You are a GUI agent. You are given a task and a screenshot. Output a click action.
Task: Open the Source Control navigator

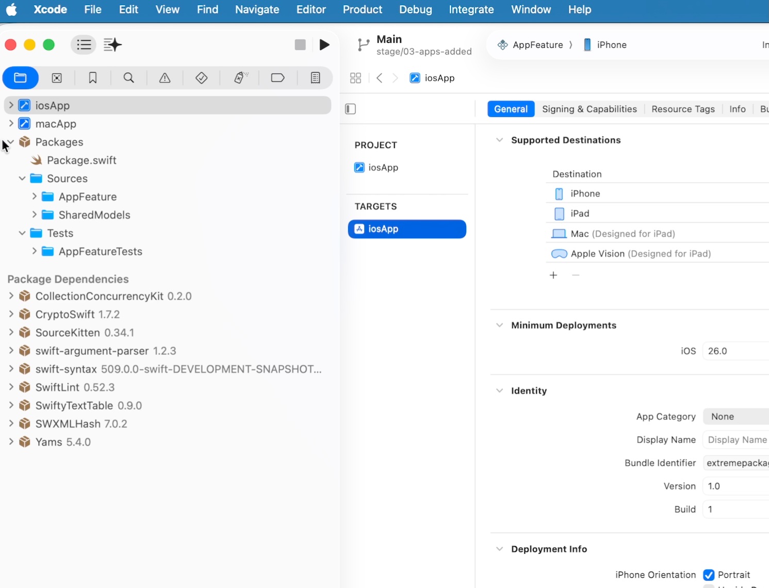pyautogui.click(x=57, y=78)
